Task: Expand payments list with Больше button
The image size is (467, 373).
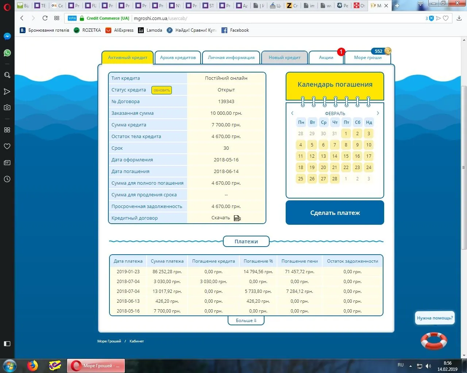Action: point(246,321)
